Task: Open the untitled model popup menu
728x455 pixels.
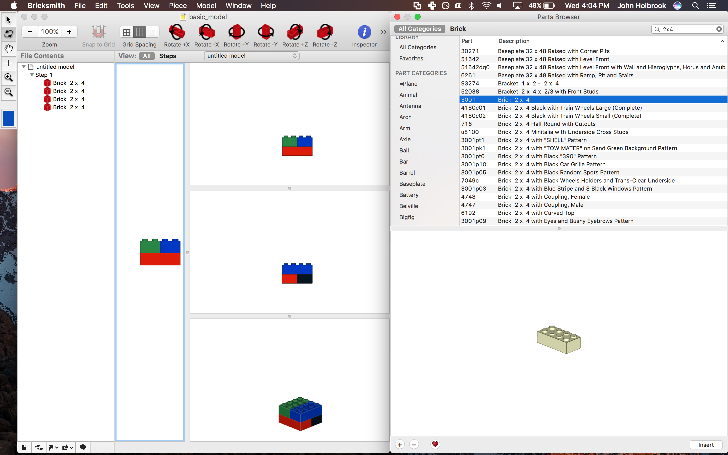Action: (x=252, y=56)
